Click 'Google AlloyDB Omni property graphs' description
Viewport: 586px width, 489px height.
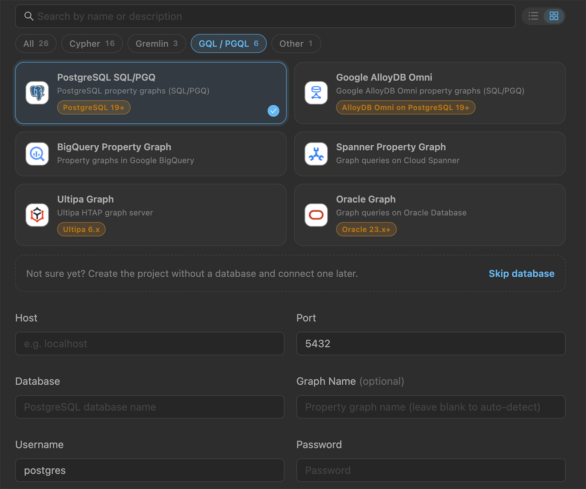[430, 91]
